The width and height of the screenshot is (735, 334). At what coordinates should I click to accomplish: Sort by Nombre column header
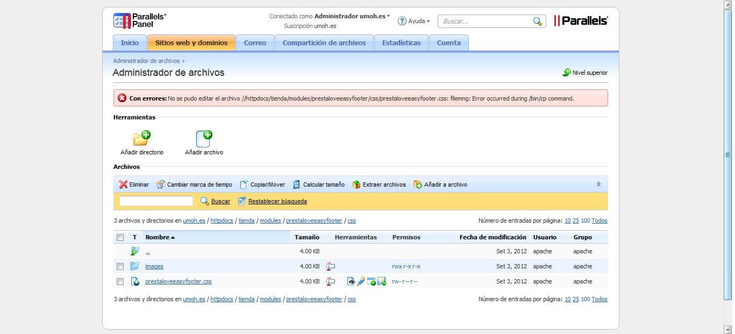point(160,237)
